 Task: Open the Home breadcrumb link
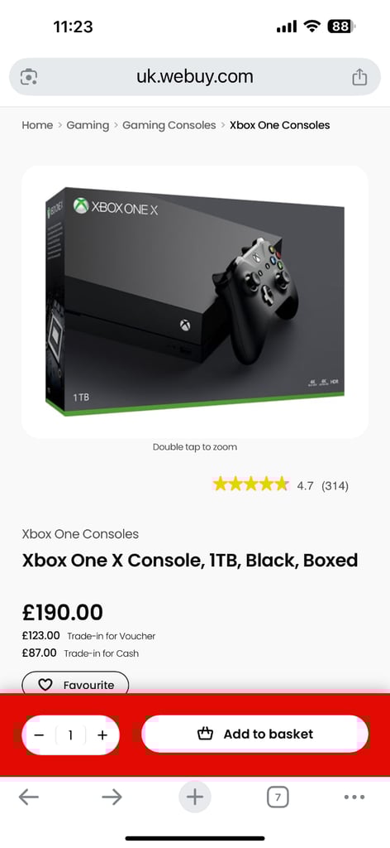tap(37, 125)
